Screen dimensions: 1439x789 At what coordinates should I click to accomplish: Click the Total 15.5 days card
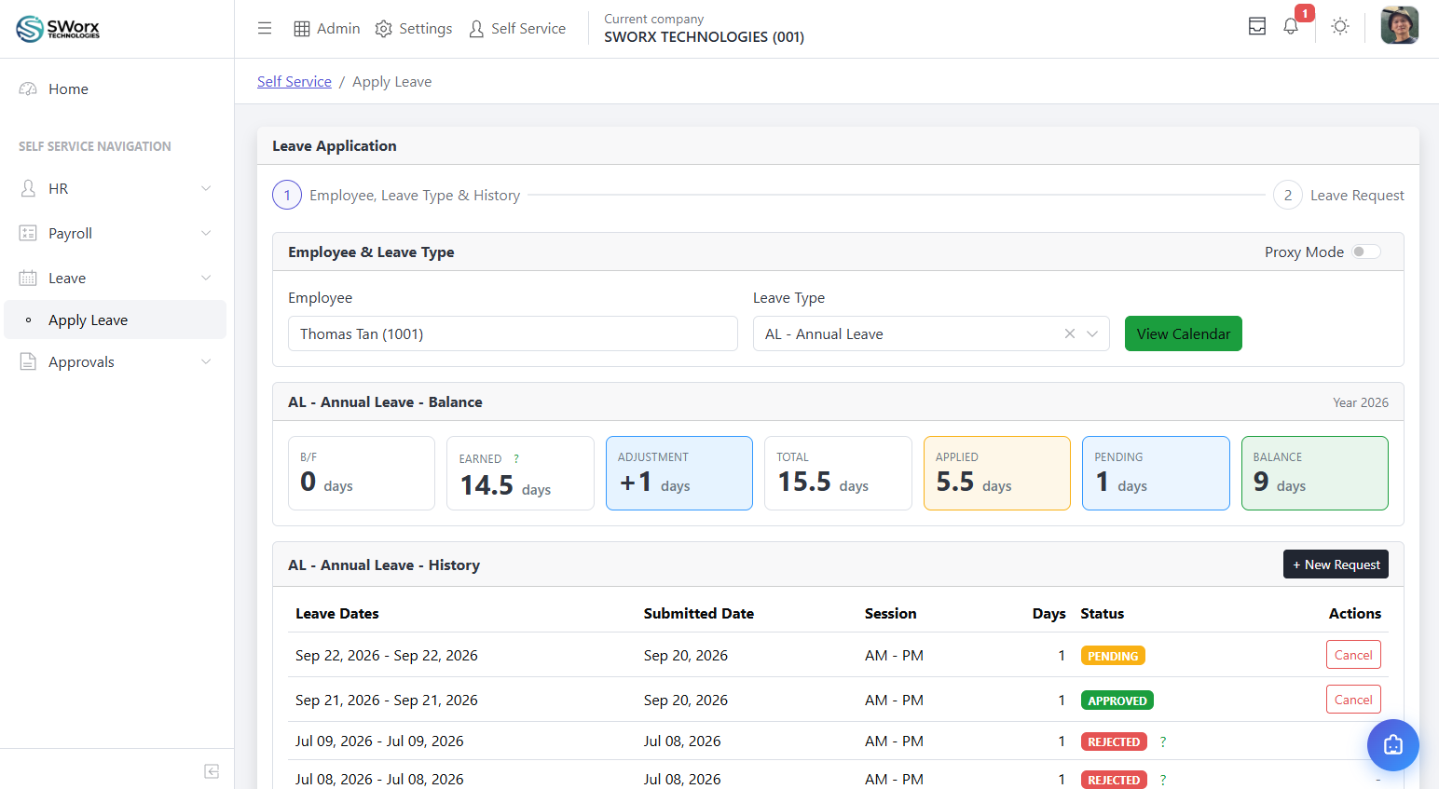click(x=838, y=473)
